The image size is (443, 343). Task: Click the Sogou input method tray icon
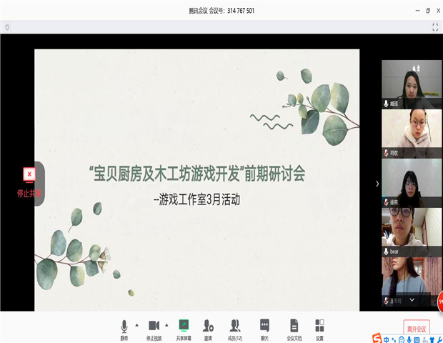[377, 338]
